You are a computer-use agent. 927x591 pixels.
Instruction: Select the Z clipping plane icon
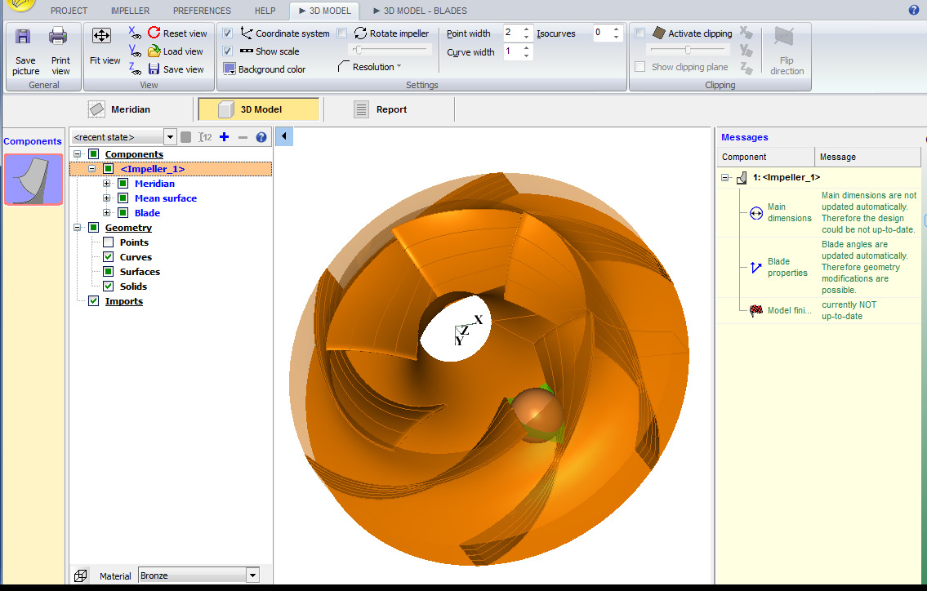point(747,68)
